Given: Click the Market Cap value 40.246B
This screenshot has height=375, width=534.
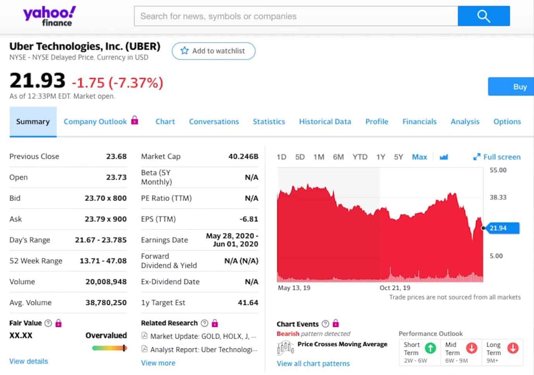Looking at the screenshot, I should (243, 156).
